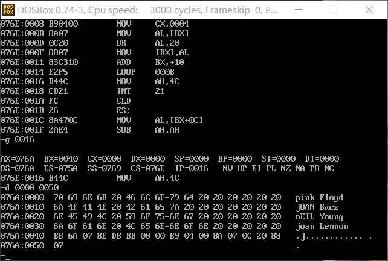This screenshot has height=261, width=388.
Task: Click the 076A:0020 dump address
Action: (22, 216)
